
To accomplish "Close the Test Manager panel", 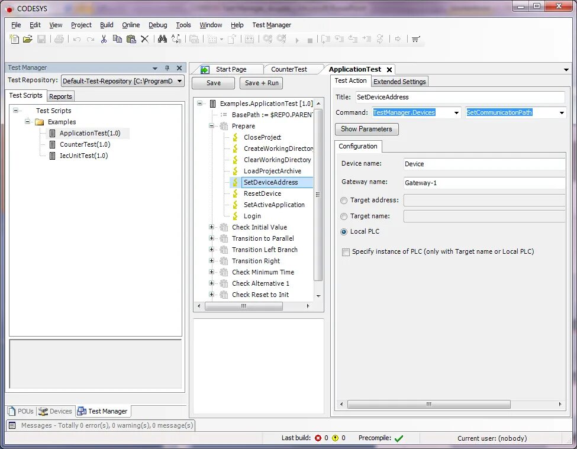I will click(x=179, y=68).
